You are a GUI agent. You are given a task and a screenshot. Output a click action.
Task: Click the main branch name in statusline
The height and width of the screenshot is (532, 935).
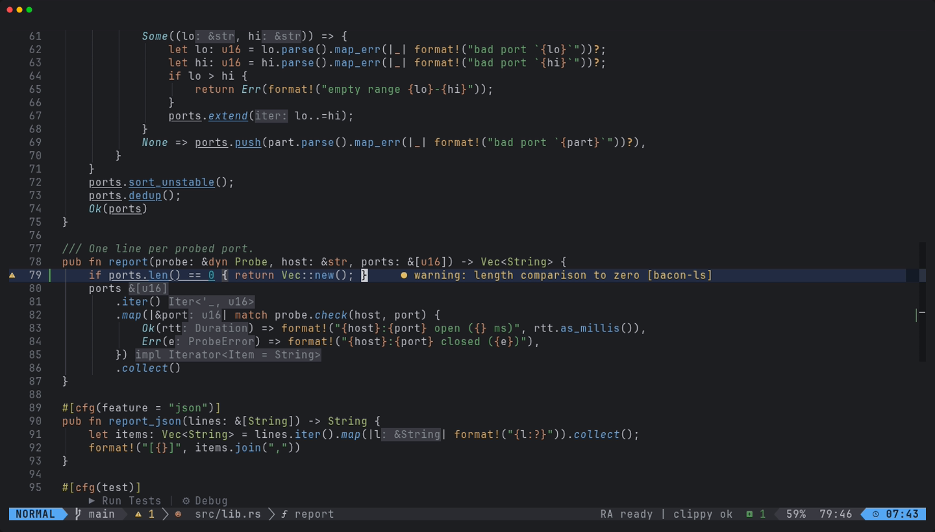pos(101,514)
